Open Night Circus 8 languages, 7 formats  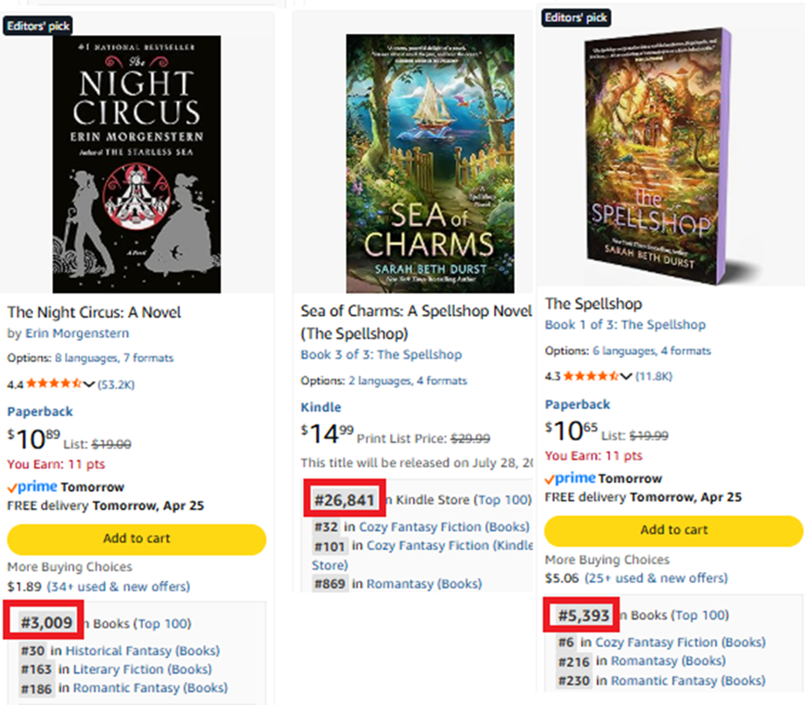114,358
